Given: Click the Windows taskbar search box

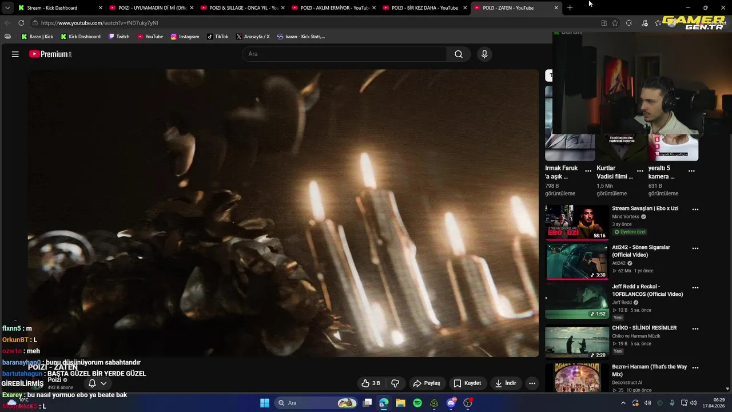Looking at the screenshot, I should (x=316, y=403).
